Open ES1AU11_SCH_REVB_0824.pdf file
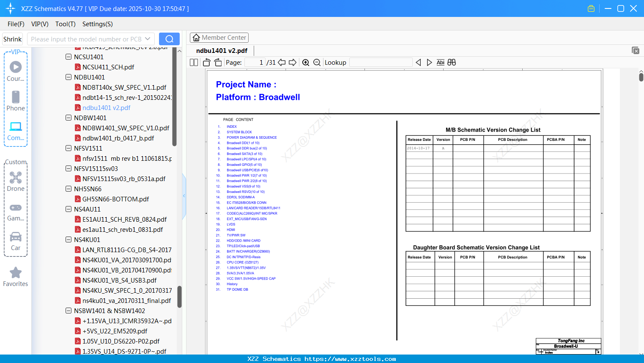644x363 pixels. 124,219
